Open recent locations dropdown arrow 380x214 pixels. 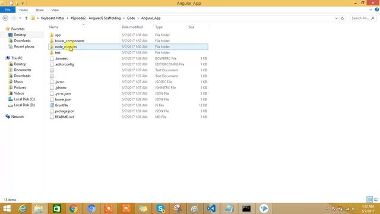coord(20,18)
